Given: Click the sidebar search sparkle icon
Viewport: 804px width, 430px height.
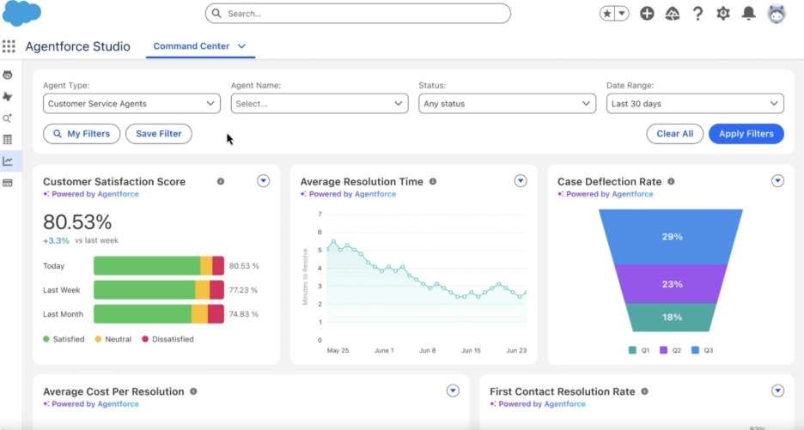Looking at the screenshot, I should pos(8,118).
